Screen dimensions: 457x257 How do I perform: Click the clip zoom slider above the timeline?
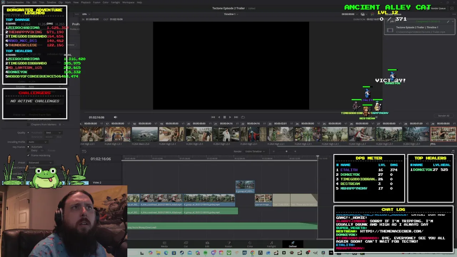coord(286,151)
